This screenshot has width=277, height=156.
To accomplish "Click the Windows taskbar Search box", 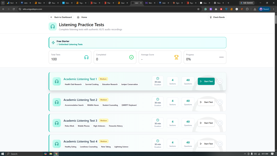I will (24, 154).
